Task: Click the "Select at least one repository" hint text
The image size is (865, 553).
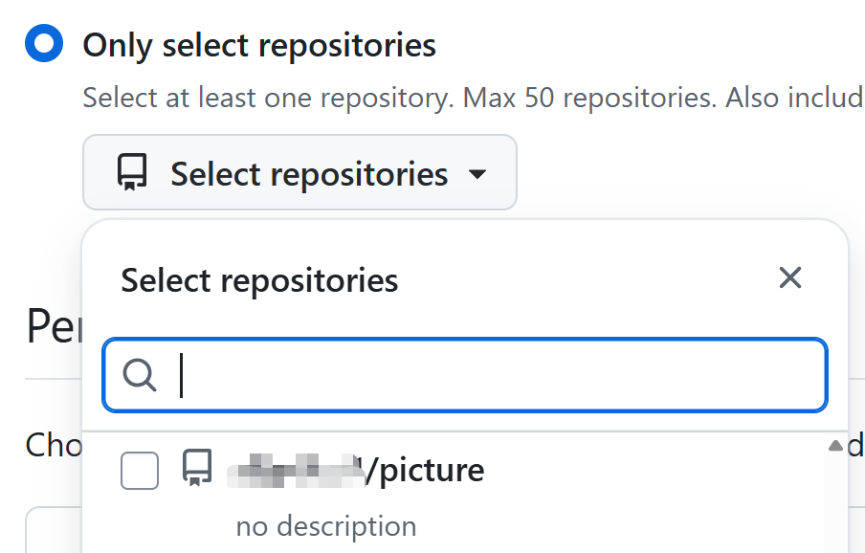Action: (268, 98)
